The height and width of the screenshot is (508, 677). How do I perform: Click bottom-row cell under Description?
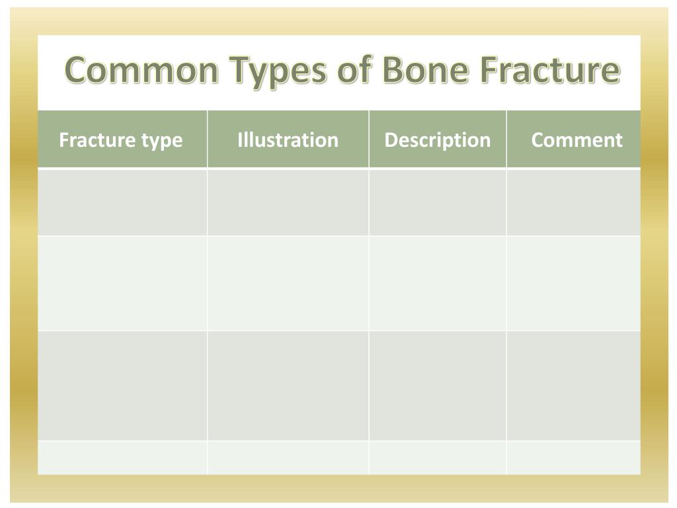click(x=438, y=458)
